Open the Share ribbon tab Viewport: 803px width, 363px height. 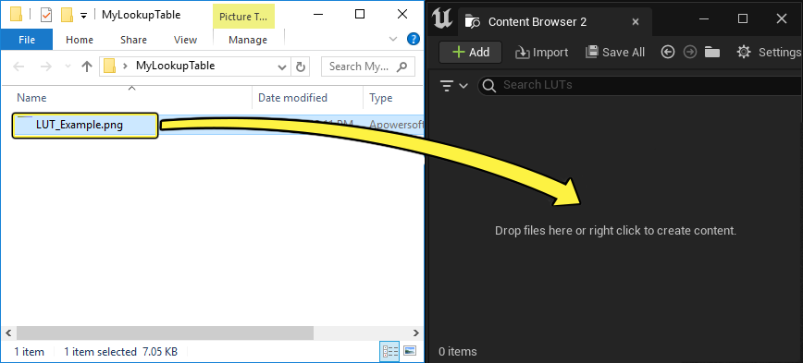click(133, 40)
